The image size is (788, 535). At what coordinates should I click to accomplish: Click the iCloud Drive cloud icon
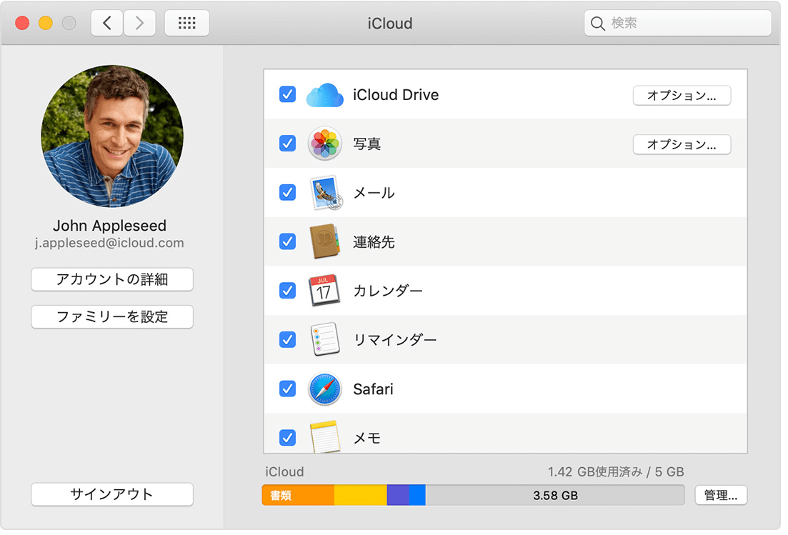324,95
